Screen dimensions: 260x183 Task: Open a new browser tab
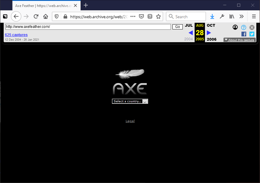click(85, 5)
